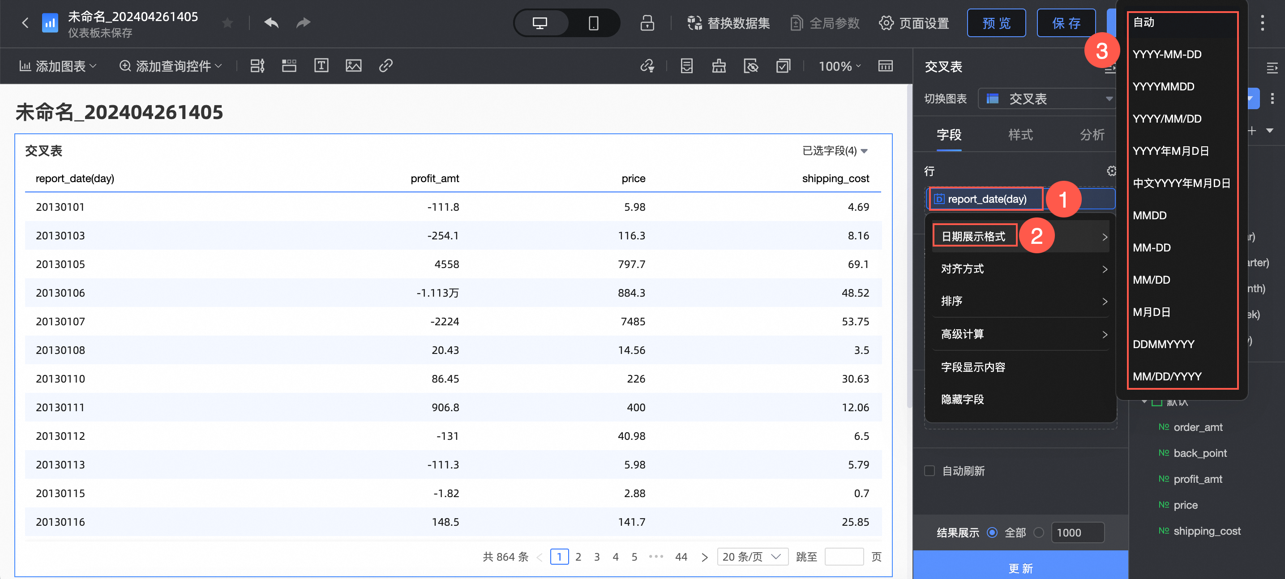Click the lock icon in top bar
Viewport: 1285px width, 579px height.
(x=647, y=23)
